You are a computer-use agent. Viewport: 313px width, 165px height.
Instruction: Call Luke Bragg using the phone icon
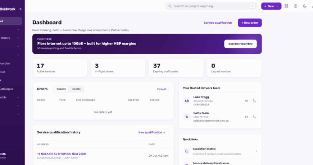[254, 101]
